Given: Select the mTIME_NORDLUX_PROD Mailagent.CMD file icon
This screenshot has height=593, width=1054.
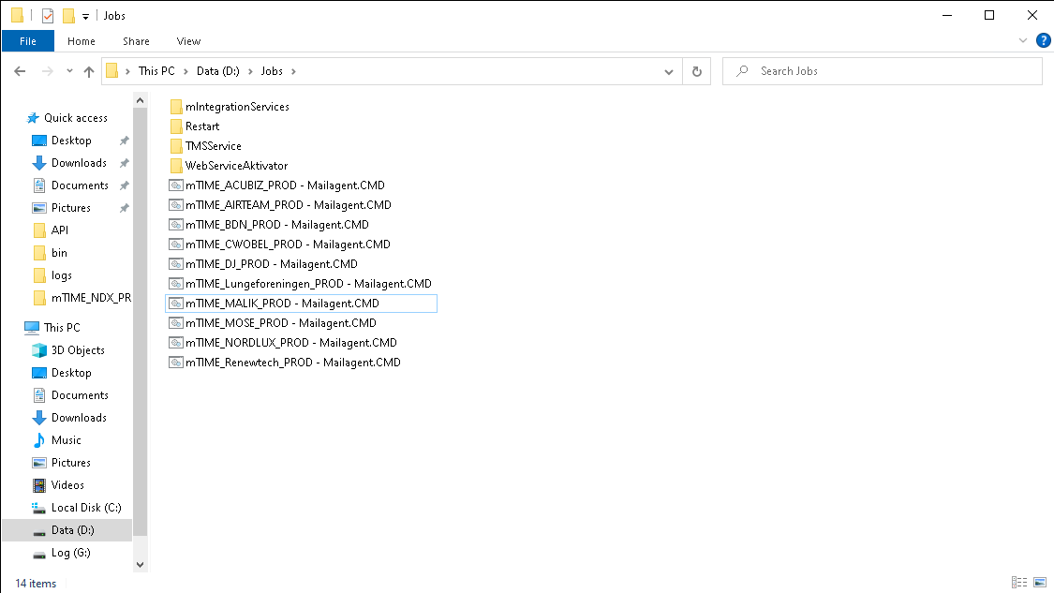Looking at the screenshot, I should (x=175, y=343).
